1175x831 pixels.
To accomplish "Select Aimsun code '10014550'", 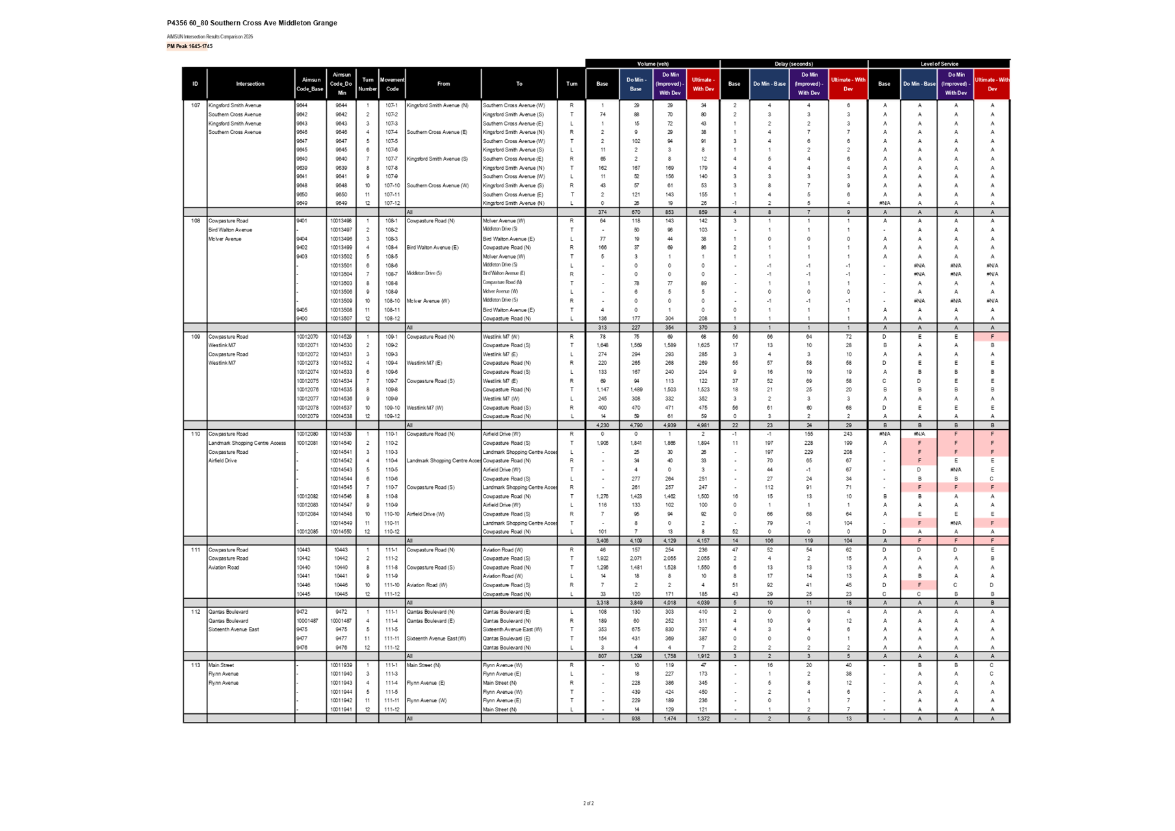I will coord(341,532).
